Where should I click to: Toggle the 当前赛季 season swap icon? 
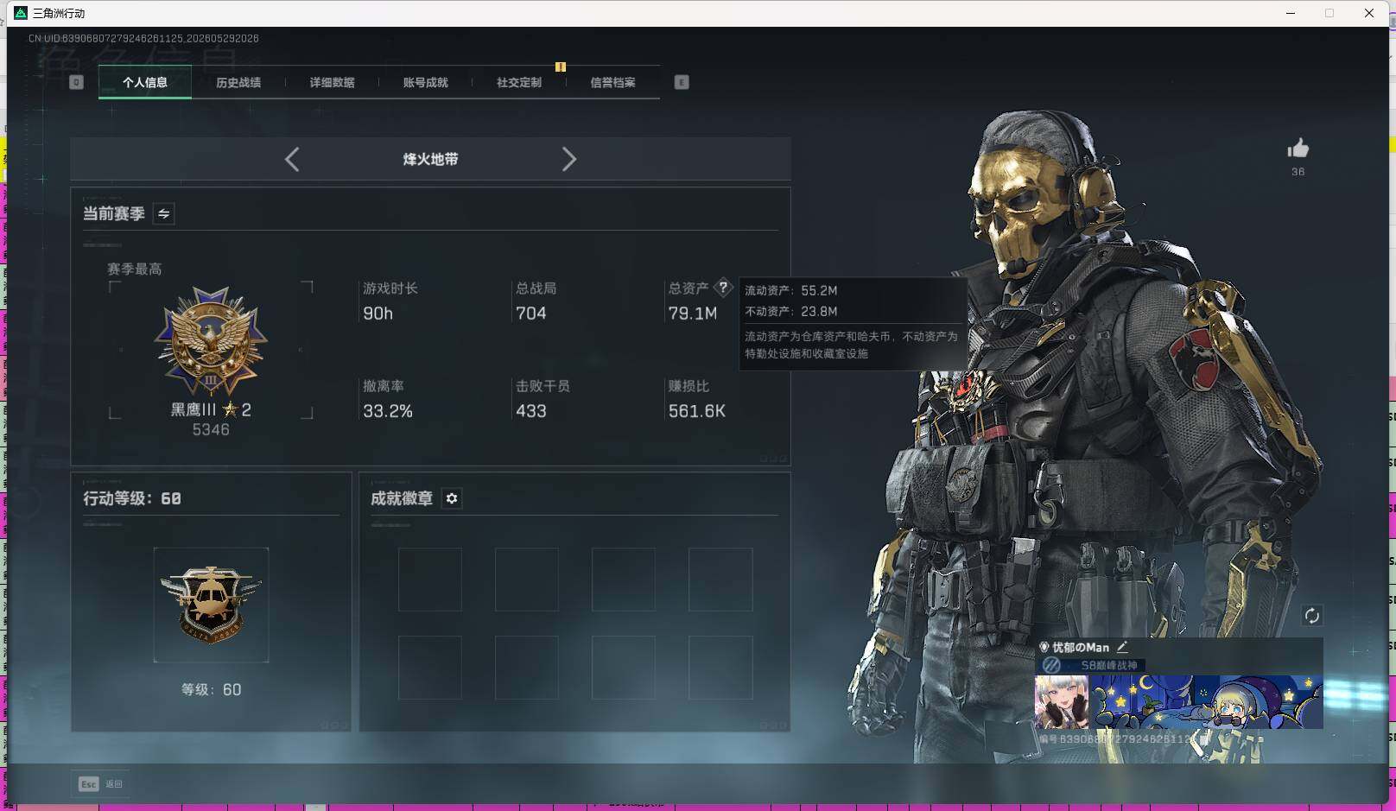coord(163,213)
